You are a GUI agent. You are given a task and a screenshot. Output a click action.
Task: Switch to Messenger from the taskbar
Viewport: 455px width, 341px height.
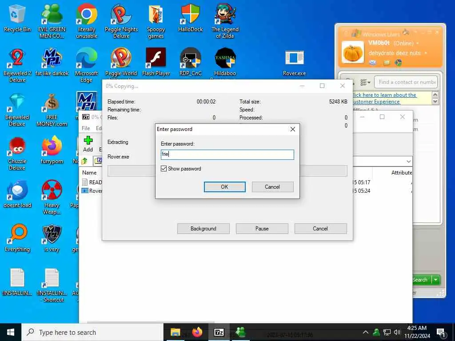click(x=240, y=332)
